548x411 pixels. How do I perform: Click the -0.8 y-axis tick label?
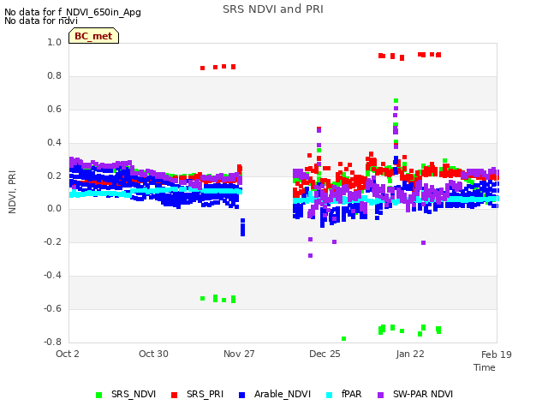coord(53,342)
